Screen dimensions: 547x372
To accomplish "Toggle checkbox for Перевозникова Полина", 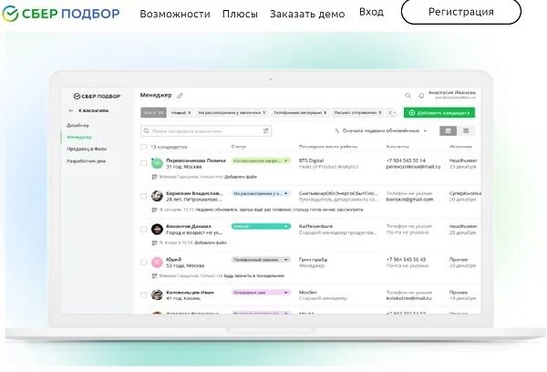I will tap(143, 163).
